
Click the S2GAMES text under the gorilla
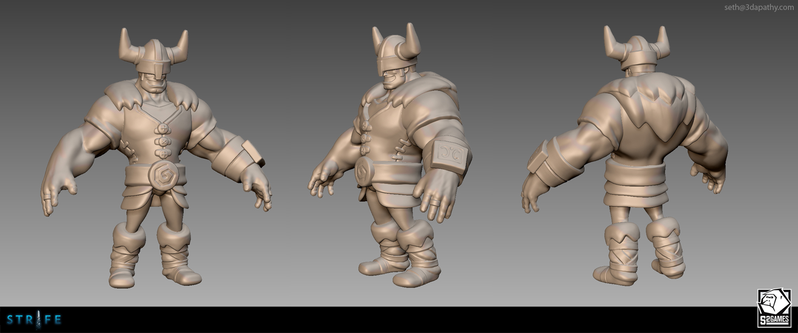774,320
